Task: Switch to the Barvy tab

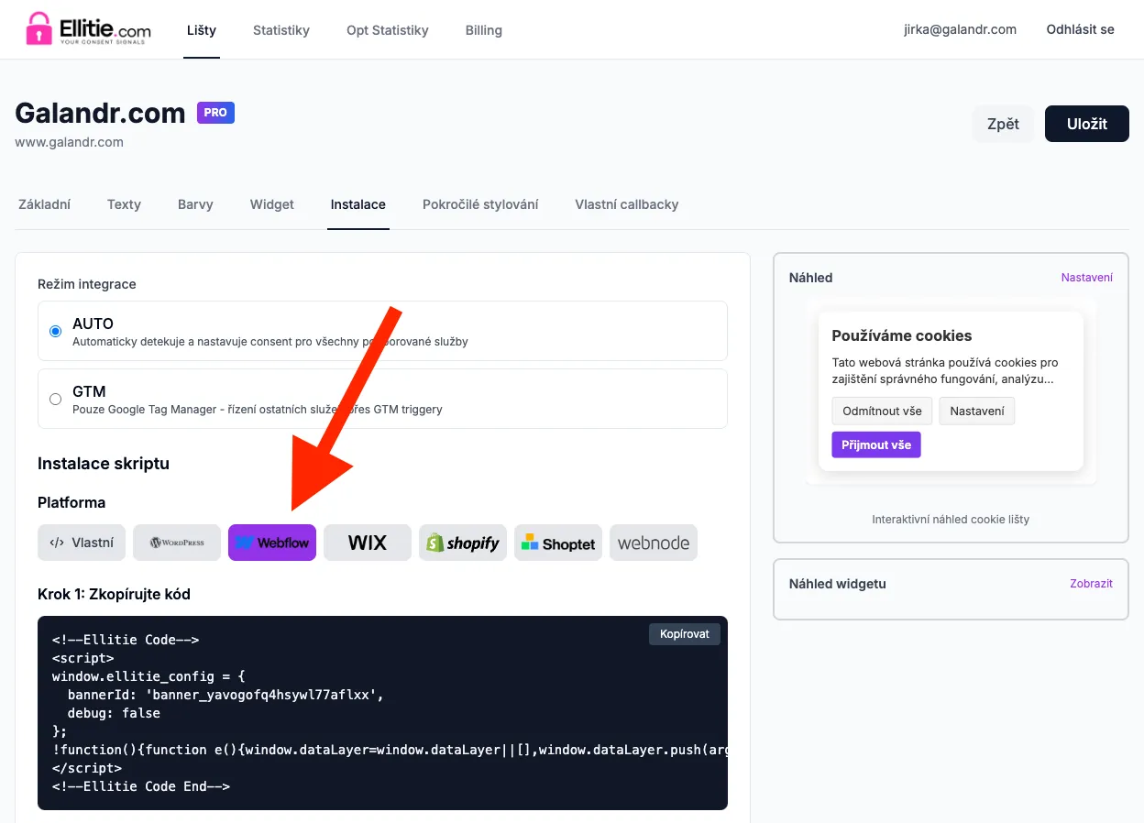Action: 194,204
